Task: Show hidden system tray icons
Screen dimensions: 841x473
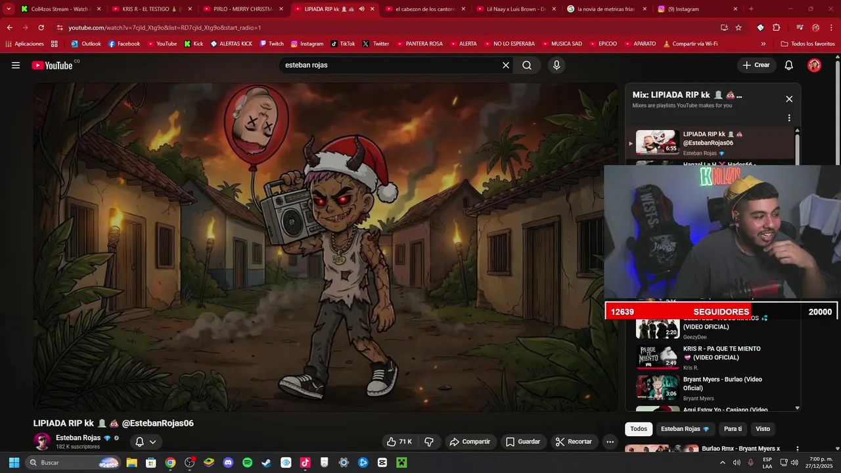Action: coord(722,462)
